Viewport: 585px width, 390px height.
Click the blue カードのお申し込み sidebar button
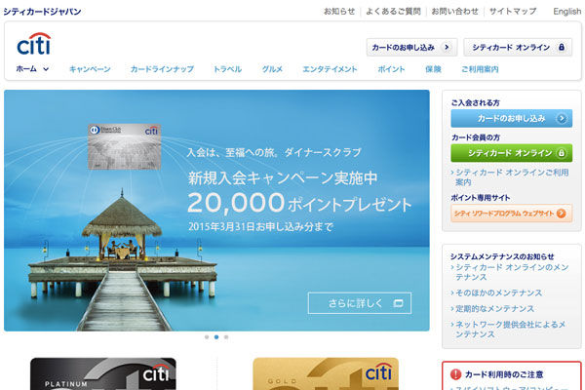coord(512,118)
